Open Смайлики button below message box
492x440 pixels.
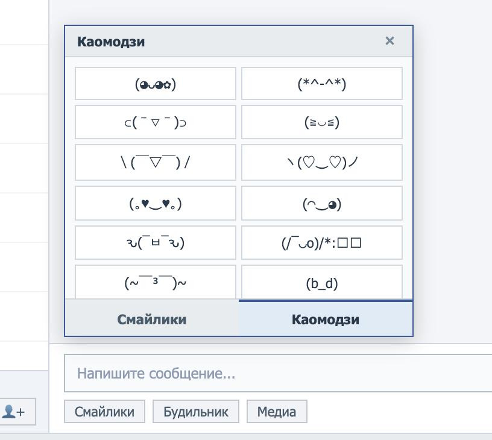click(104, 412)
